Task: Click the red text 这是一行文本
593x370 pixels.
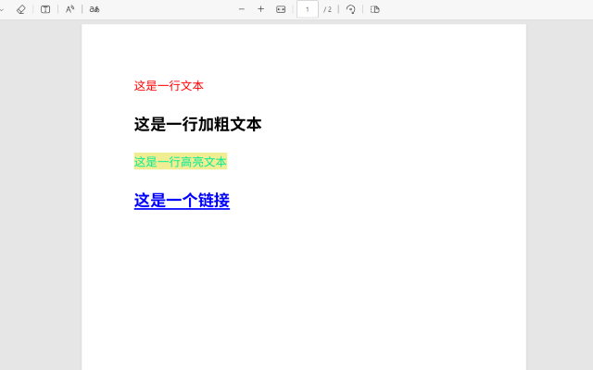Action: [x=169, y=86]
